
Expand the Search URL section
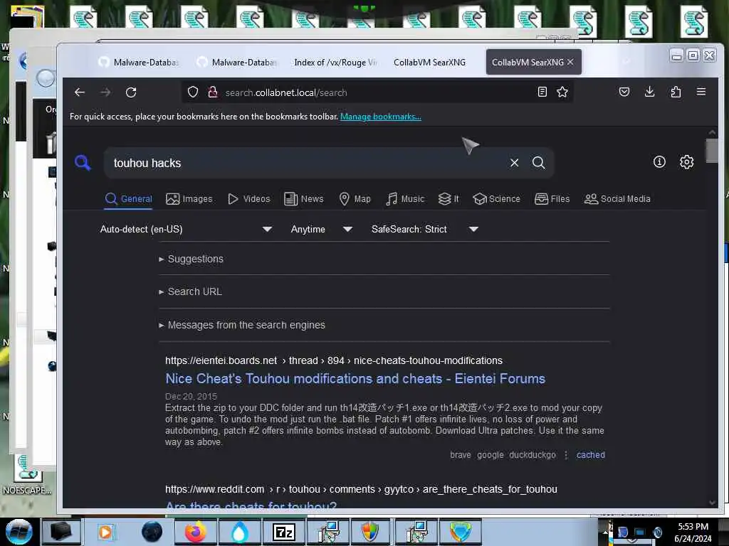[190, 291]
